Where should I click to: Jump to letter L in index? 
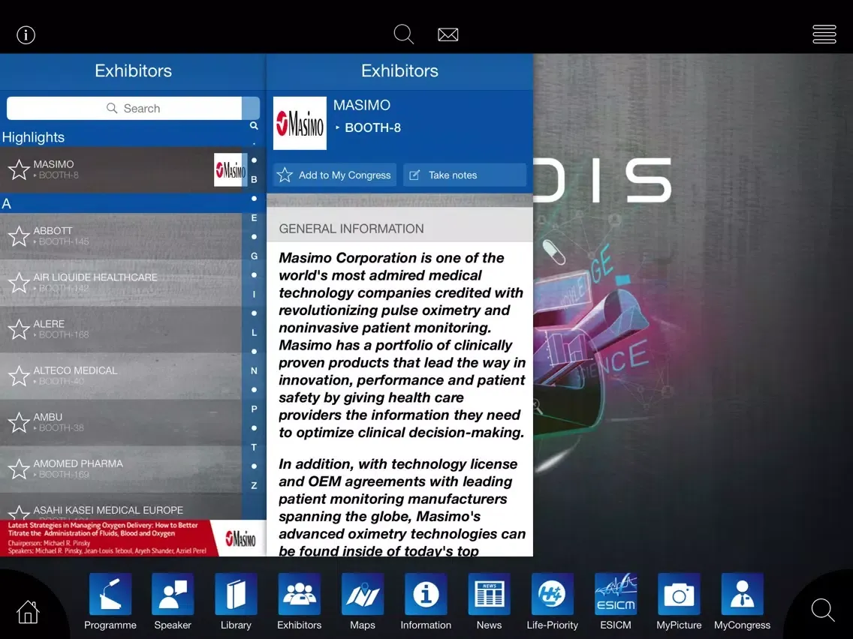[254, 332]
